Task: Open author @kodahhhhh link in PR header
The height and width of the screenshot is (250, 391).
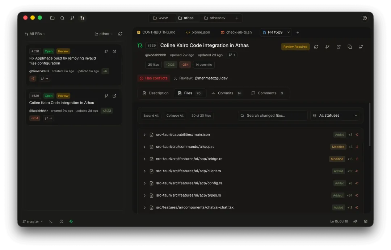Action: (156, 55)
